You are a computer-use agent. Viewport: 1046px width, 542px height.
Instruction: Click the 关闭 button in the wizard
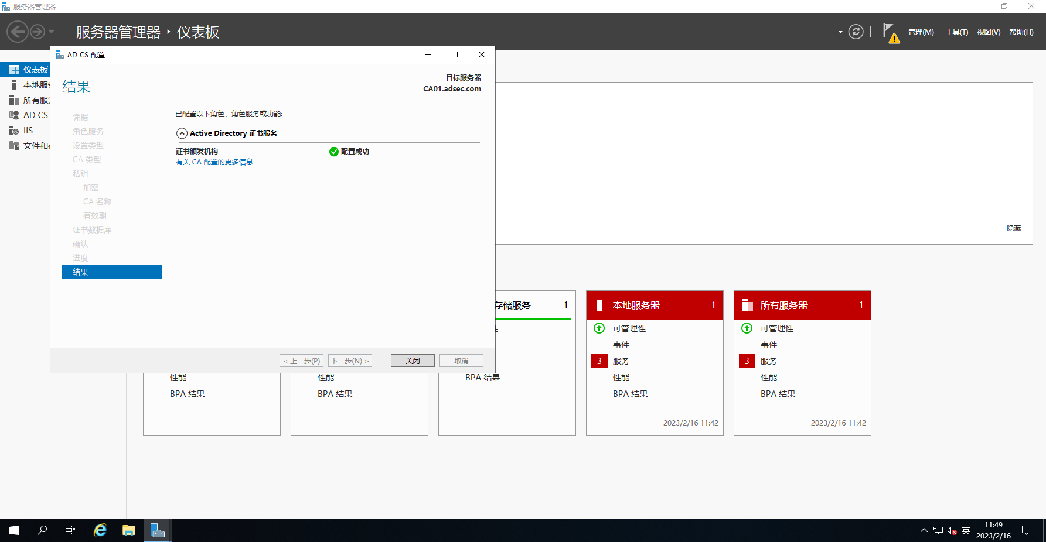pyautogui.click(x=413, y=361)
